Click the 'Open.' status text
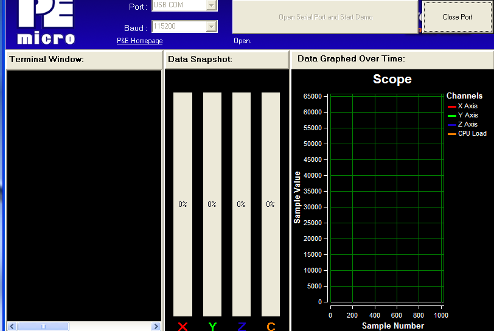Image resolution: width=494 pixels, height=331 pixels. point(242,41)
